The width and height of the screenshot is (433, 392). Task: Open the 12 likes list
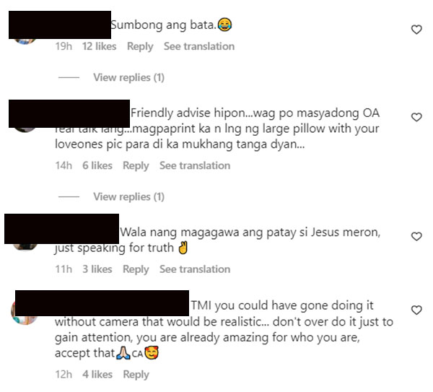99,46
